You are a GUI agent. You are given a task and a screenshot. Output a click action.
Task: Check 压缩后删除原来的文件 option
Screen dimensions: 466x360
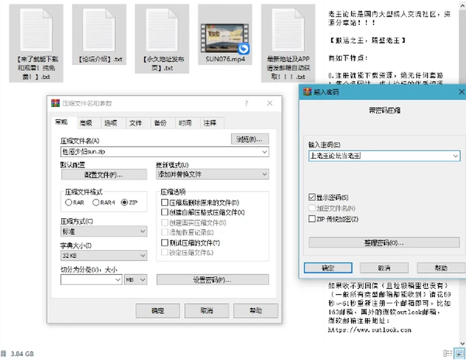click(x=165, y=203)
